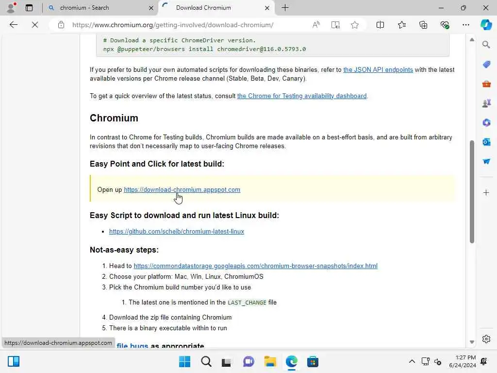Close the chromium - Search tab
The height and width of the screenshot is (373, 497).
click(x=151, y=8)
